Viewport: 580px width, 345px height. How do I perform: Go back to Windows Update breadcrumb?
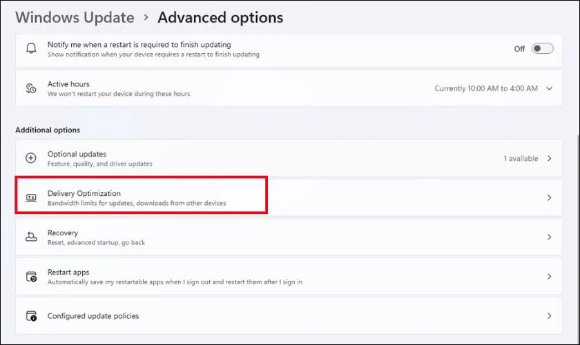click(x=75, y=18)
